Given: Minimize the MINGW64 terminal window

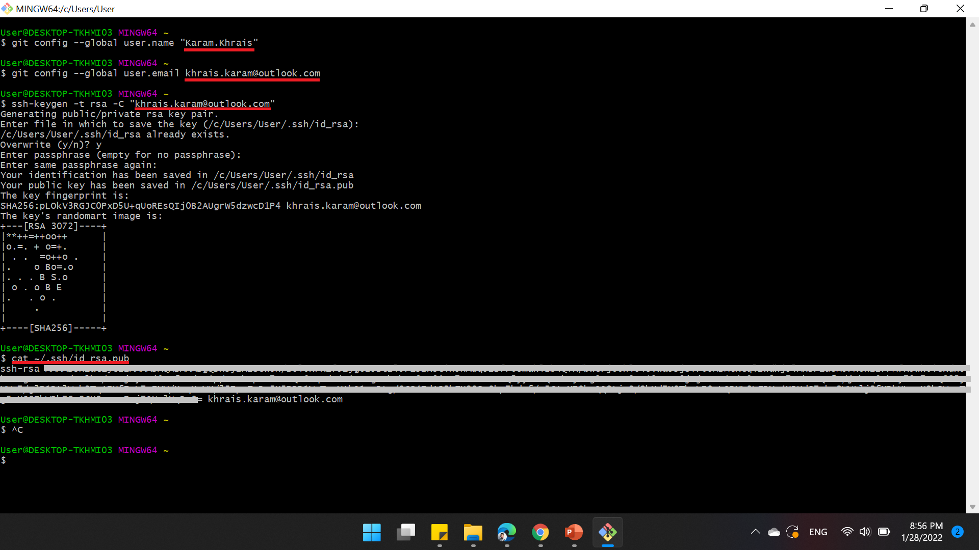Looking at the screenshot, I should point(889,9).
